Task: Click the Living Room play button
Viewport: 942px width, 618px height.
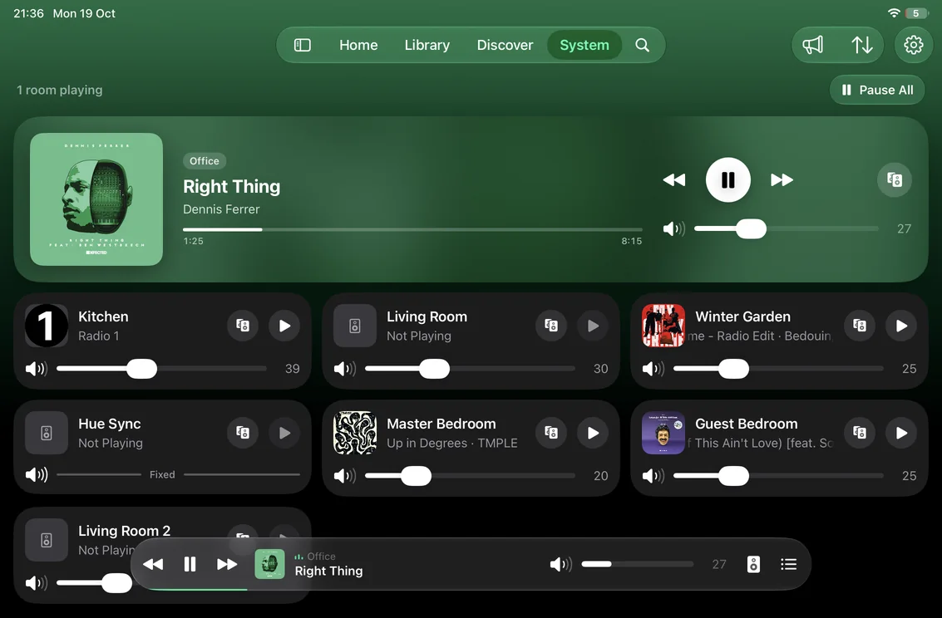Action: [593, 326]
